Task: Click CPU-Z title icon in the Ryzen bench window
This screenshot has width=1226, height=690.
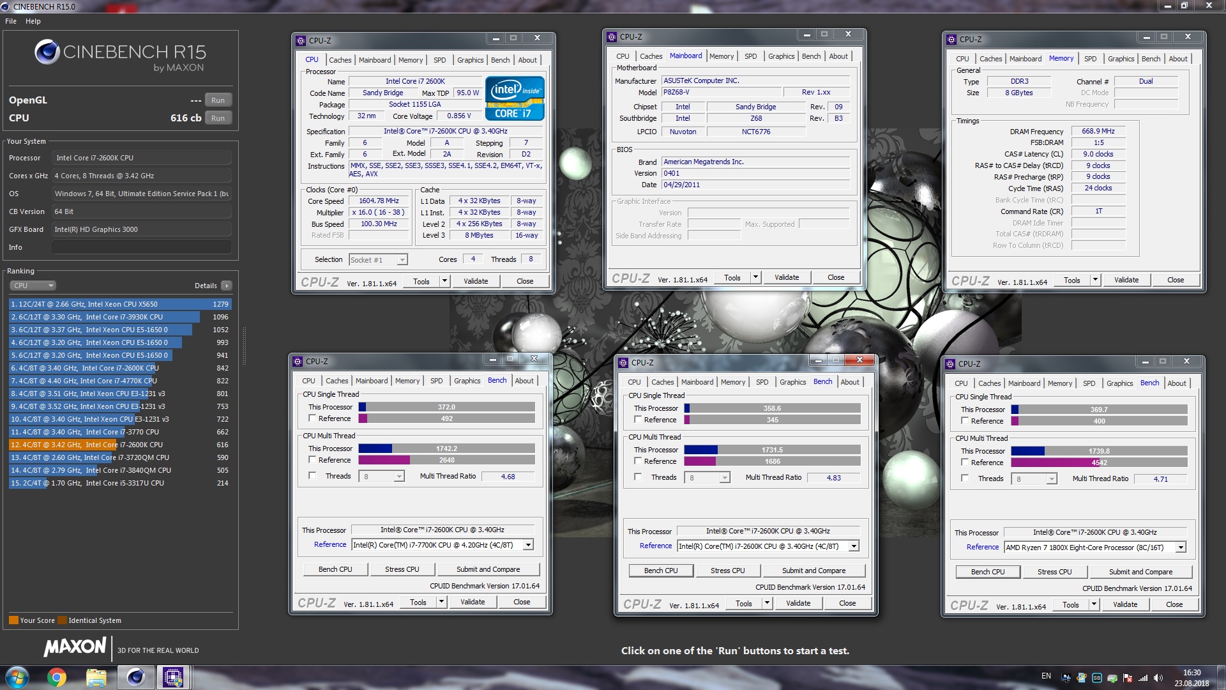Action: [950, 364]
